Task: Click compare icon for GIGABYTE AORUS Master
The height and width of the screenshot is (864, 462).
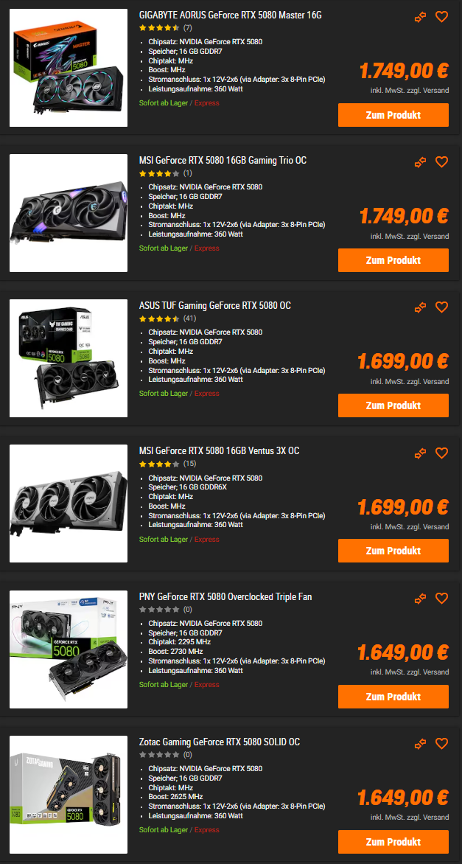Action: pyautogui.click(x=421, y=17)
